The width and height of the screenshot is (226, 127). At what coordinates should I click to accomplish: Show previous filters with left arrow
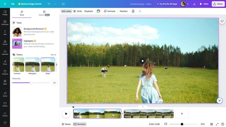(x=13, y=65)
